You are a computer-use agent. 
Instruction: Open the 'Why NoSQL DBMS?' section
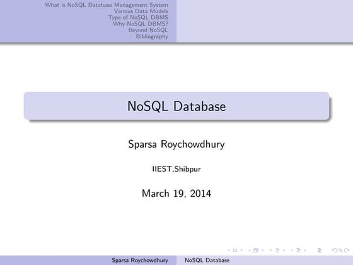tap(141, 24)
